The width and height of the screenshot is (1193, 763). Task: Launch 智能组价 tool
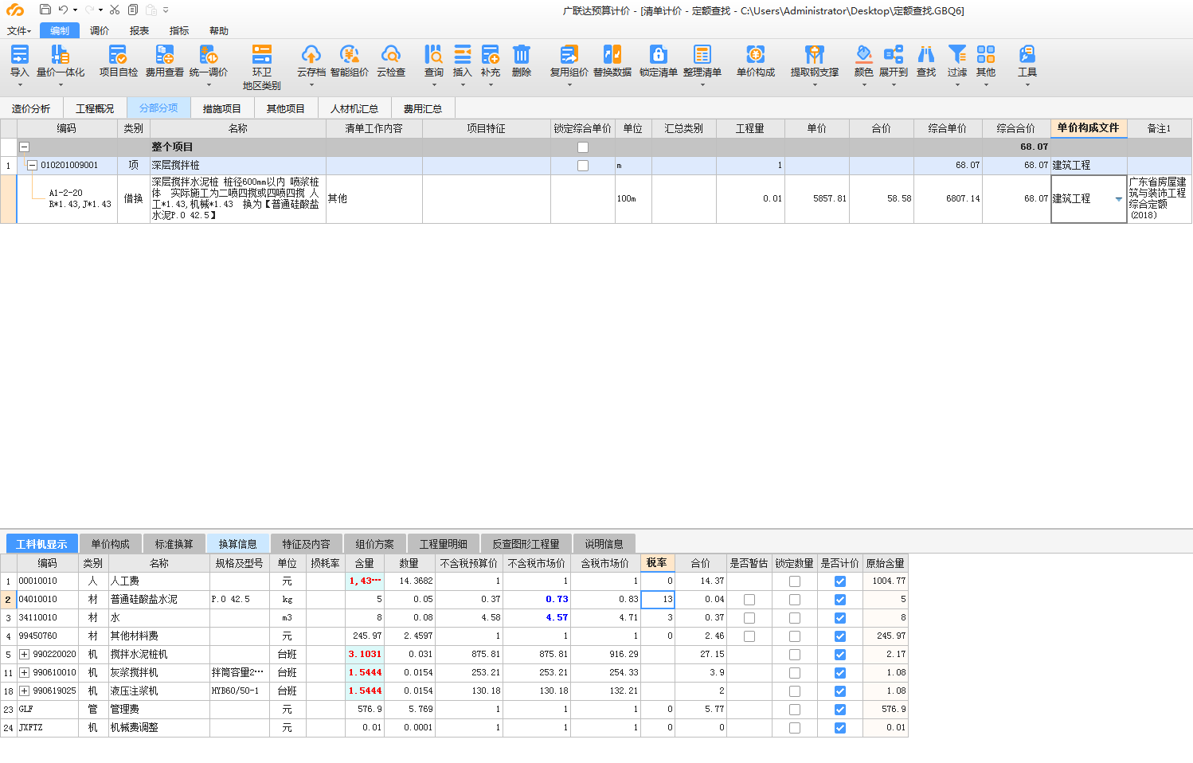coord(349,54)
